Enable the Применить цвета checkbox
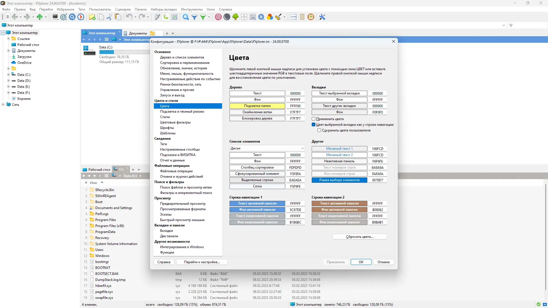Viewport: 548px width, 308px height. [x=314, y=119]
